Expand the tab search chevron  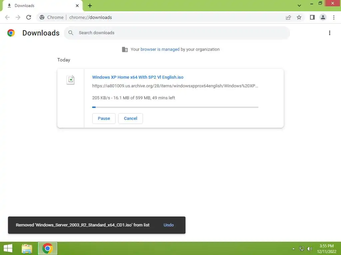[x=299, y=6]
